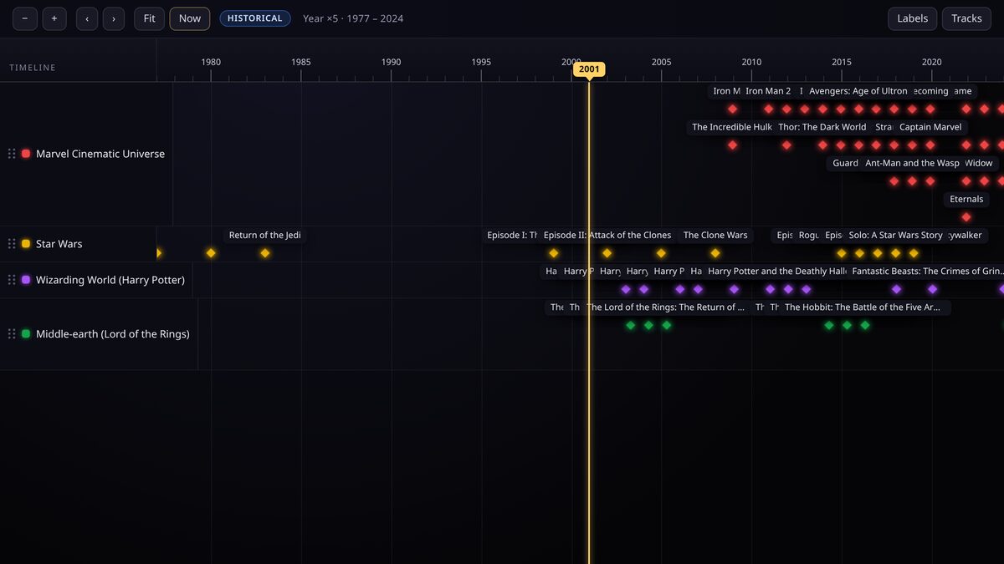Click the purple Wizarding World color swatch
The width and height of the screenshot is (1004, 564).
click(26, 280)
